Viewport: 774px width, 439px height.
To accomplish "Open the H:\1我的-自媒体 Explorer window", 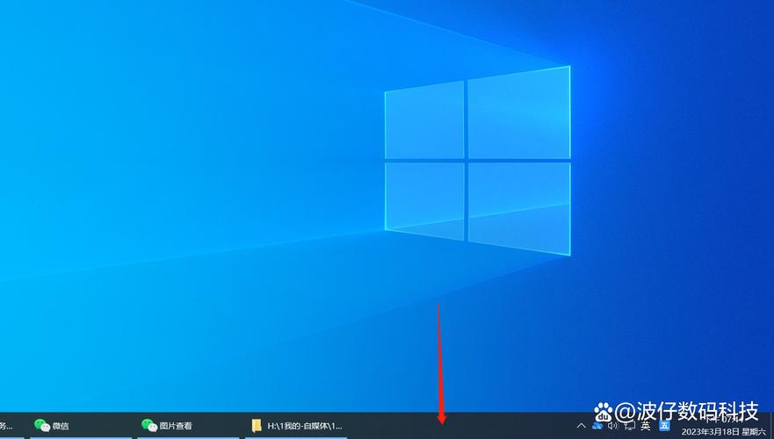I will click(304, 426).
